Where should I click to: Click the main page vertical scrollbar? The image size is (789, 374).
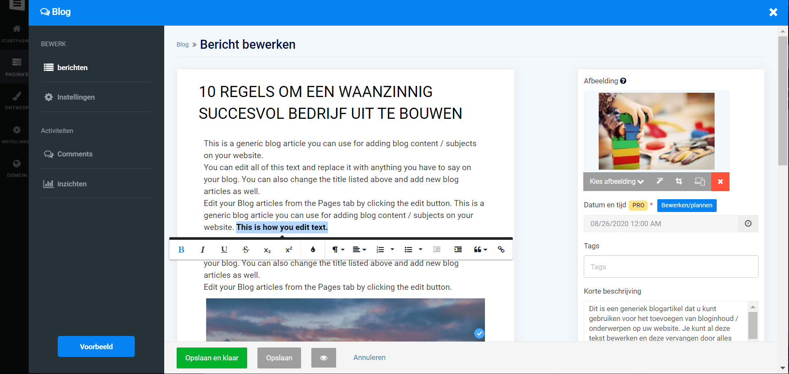(x=783, y=100)
